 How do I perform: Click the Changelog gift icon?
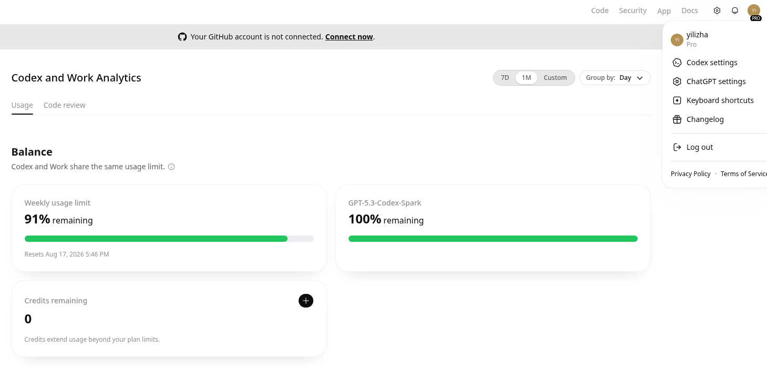(677, 119)
